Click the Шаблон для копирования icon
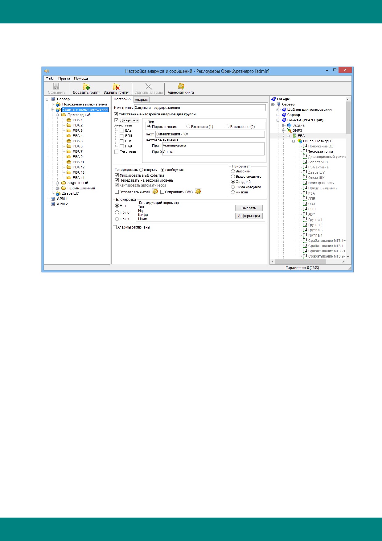This screenshot has height=541, width=382. click(284, 109)
